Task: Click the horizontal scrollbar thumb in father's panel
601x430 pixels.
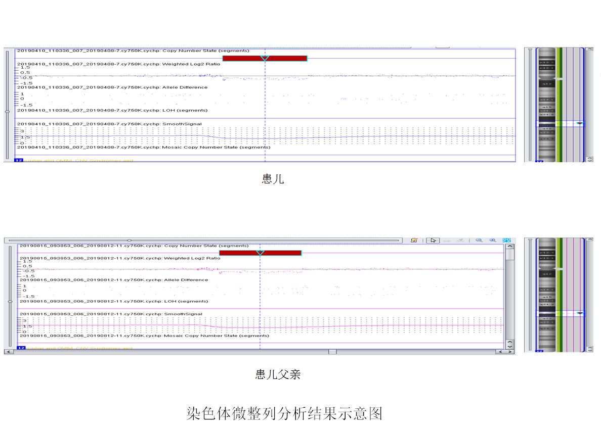Action: tap(332, 352)
